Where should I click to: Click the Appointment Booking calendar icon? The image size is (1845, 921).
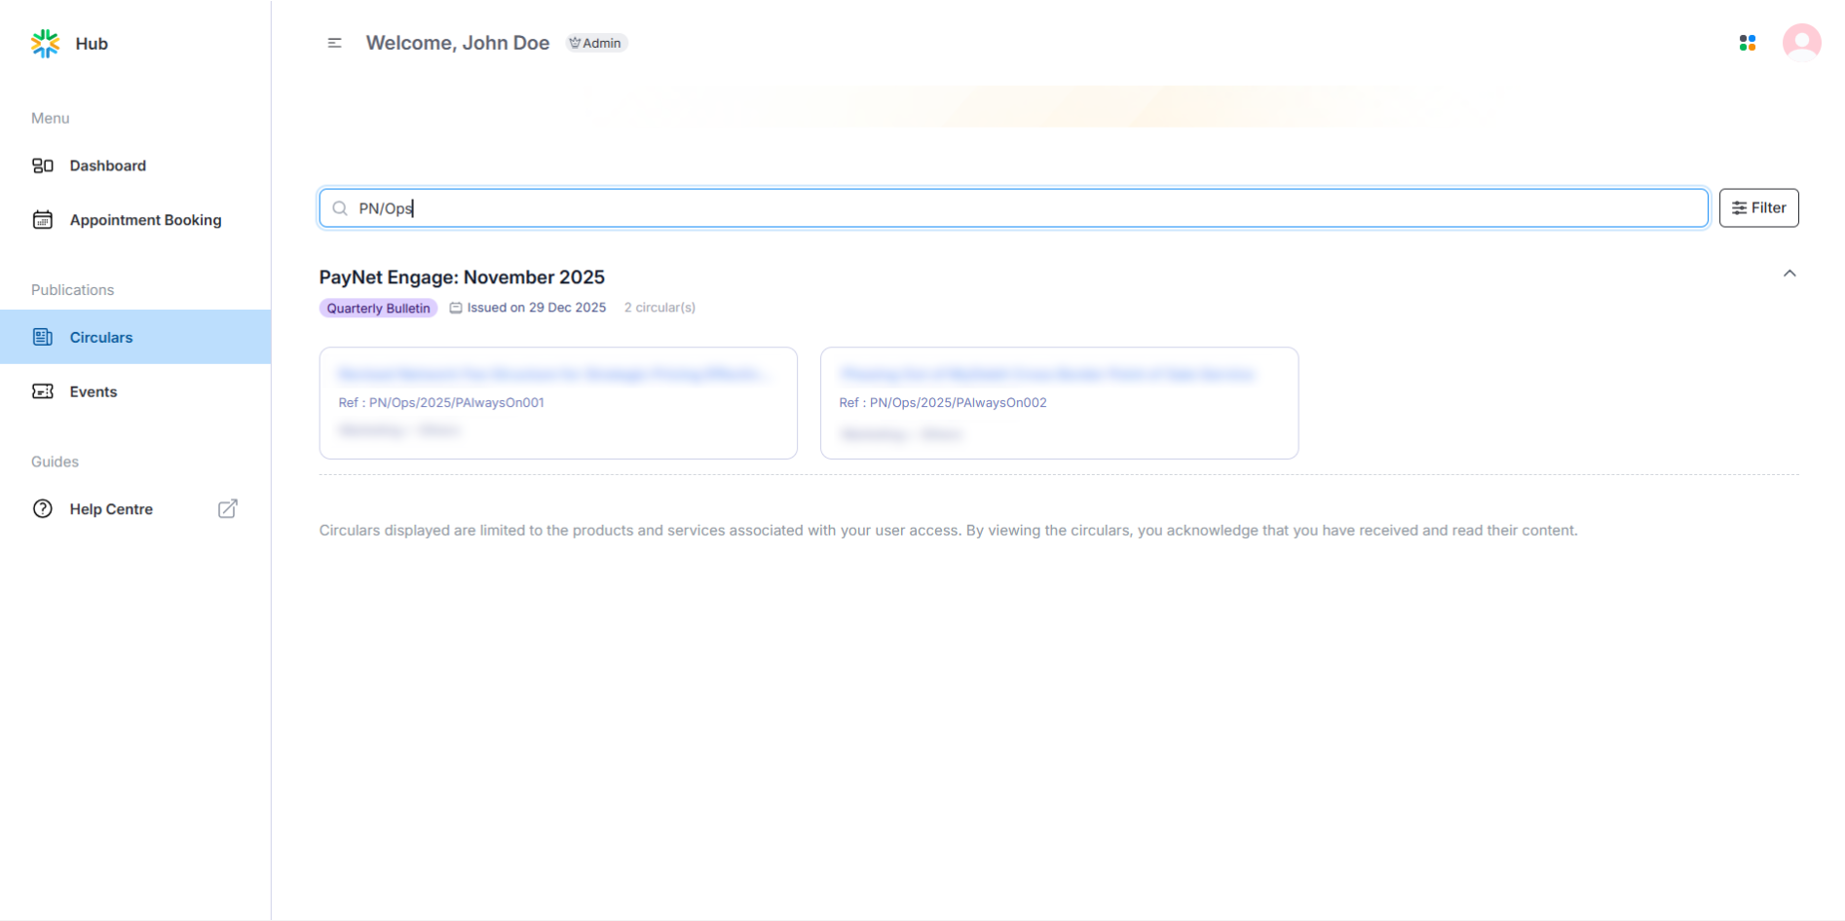click(43, 220)
